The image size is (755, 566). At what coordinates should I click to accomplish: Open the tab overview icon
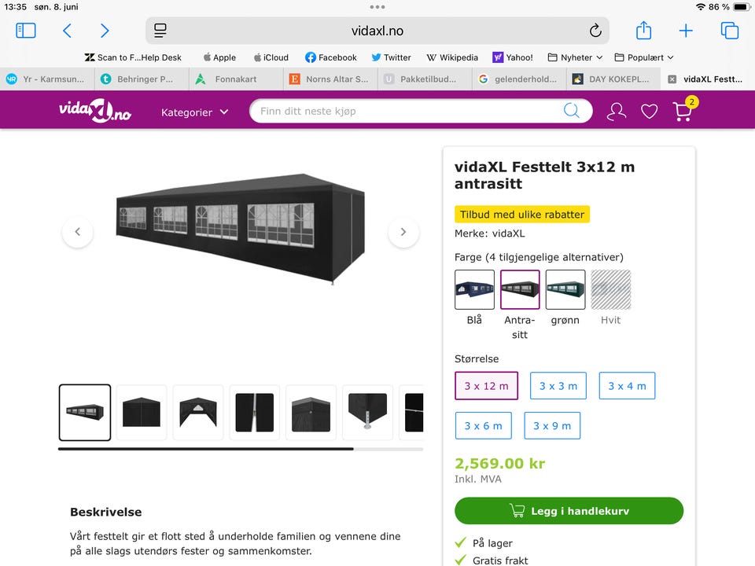pyautogui.click(x=730, y=31)
